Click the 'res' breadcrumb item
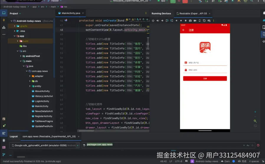265x164 pixels. [x=64, y=7]
